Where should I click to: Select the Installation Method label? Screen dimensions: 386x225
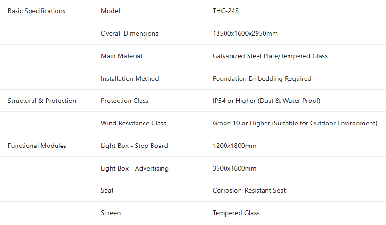coord(130,78)
